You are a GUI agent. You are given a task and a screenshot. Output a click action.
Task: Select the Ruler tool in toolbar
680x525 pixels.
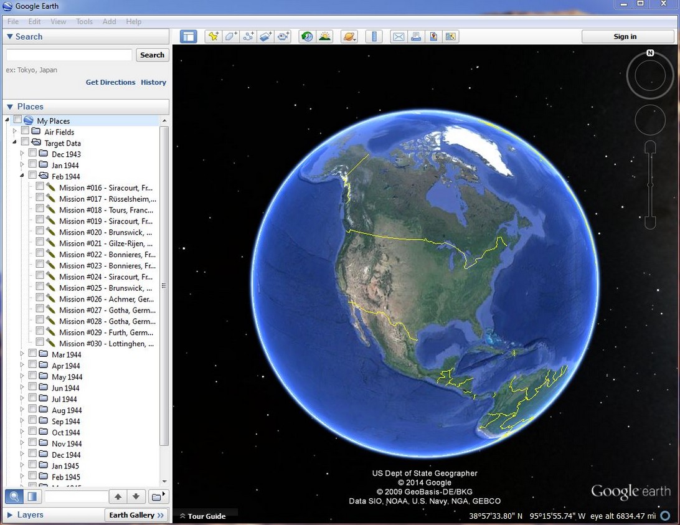click(374, 37)
